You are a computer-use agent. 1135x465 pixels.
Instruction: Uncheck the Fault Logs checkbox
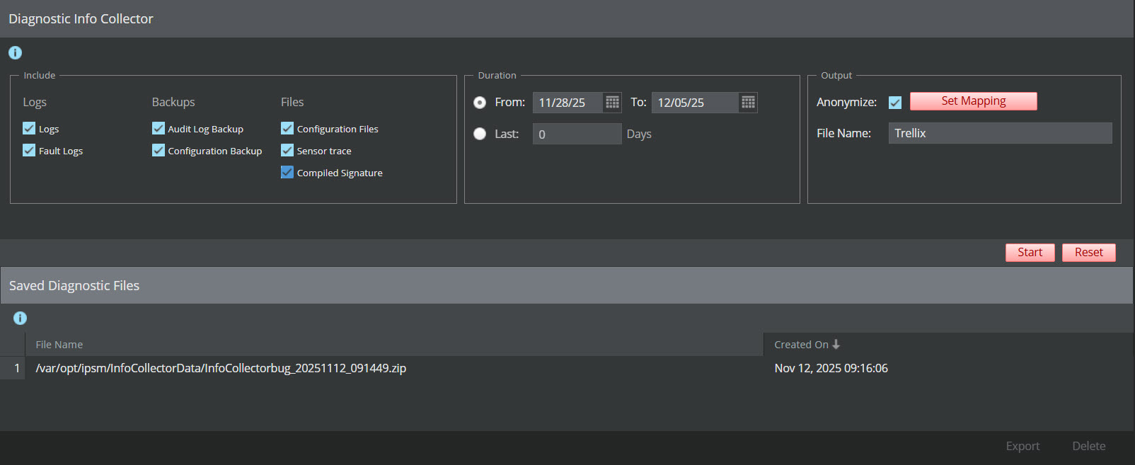(29, 150)
